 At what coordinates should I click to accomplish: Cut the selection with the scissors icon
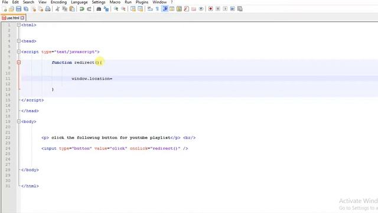click(x=57, y=9)
